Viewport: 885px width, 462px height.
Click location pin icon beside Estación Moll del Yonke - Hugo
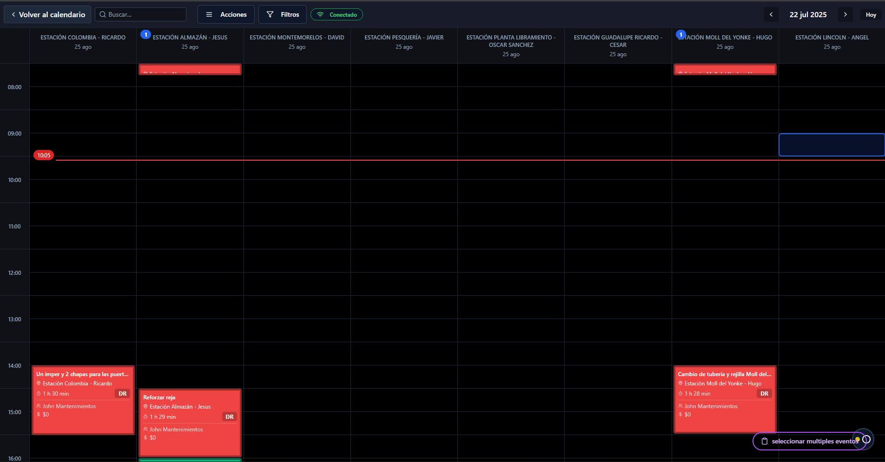click(680, 384)
